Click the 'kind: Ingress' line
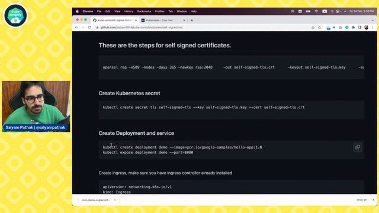 [x=117, y=192]
